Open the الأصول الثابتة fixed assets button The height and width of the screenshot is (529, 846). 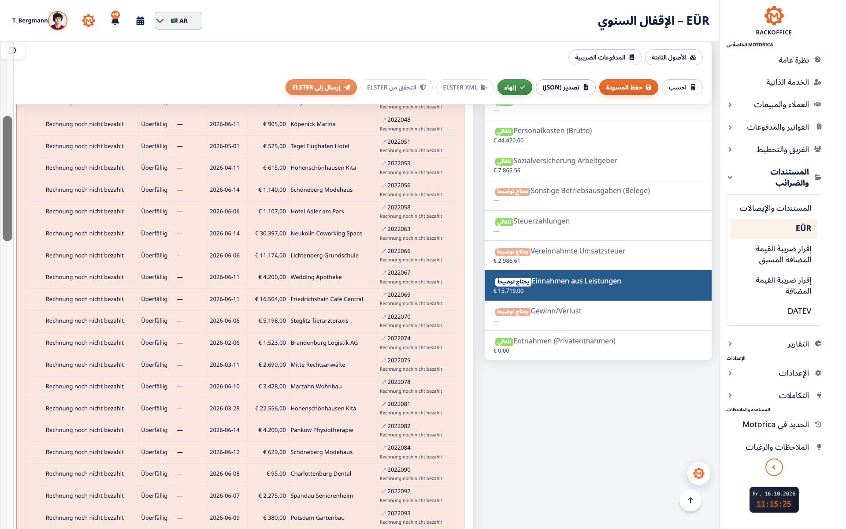point(674,57)
